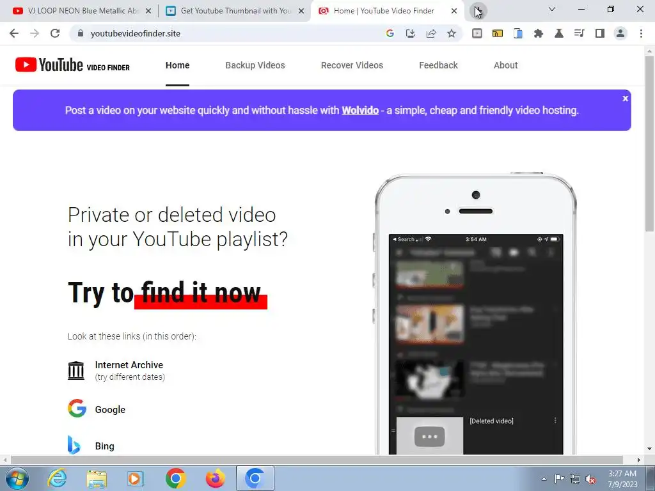Click the muted volume tray icon

590,479
